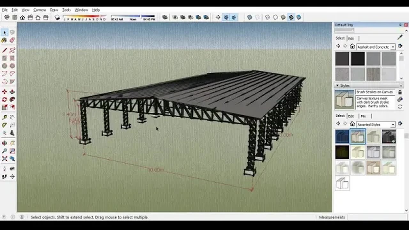This screenshot has height=230, width=409.
Task: Pick the darkest black asphalt swatch
Action: (x=358, y=59)
